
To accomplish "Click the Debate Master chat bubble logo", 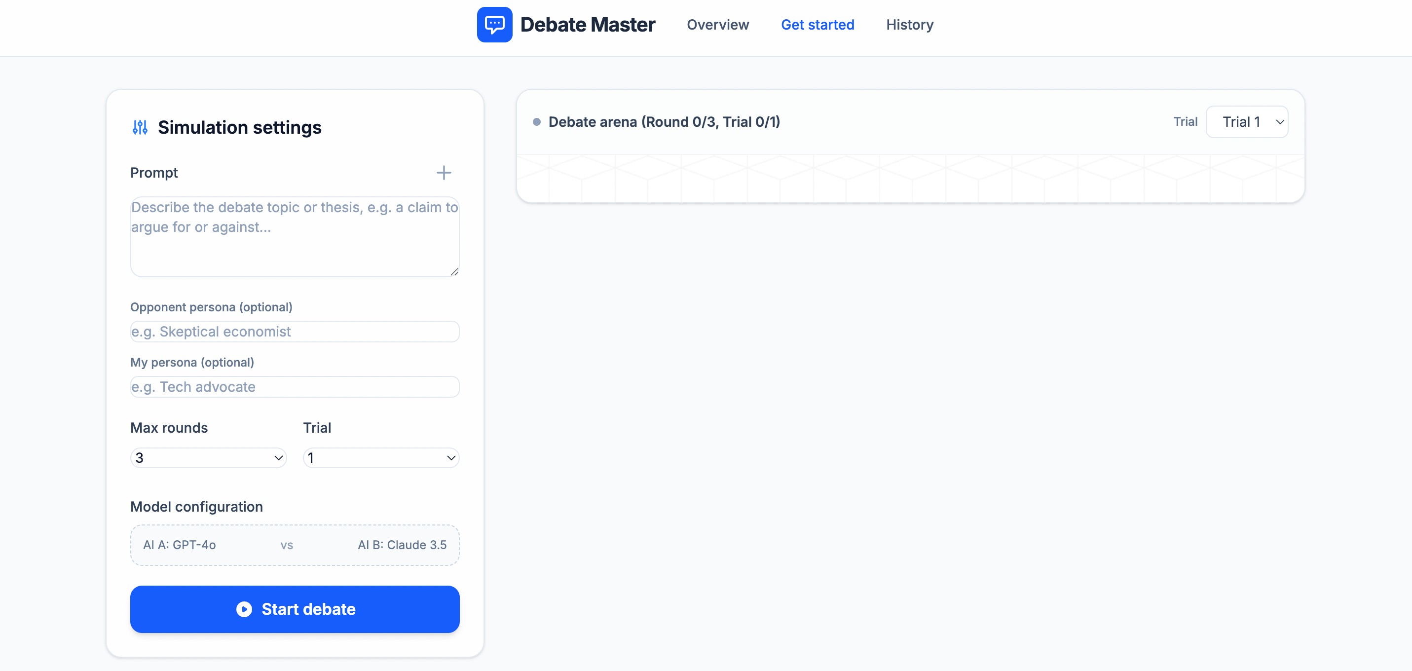I will click(x=494, y=25).
